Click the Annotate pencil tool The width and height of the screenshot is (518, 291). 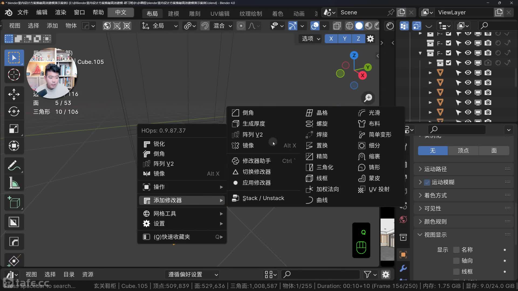(14, 165)
